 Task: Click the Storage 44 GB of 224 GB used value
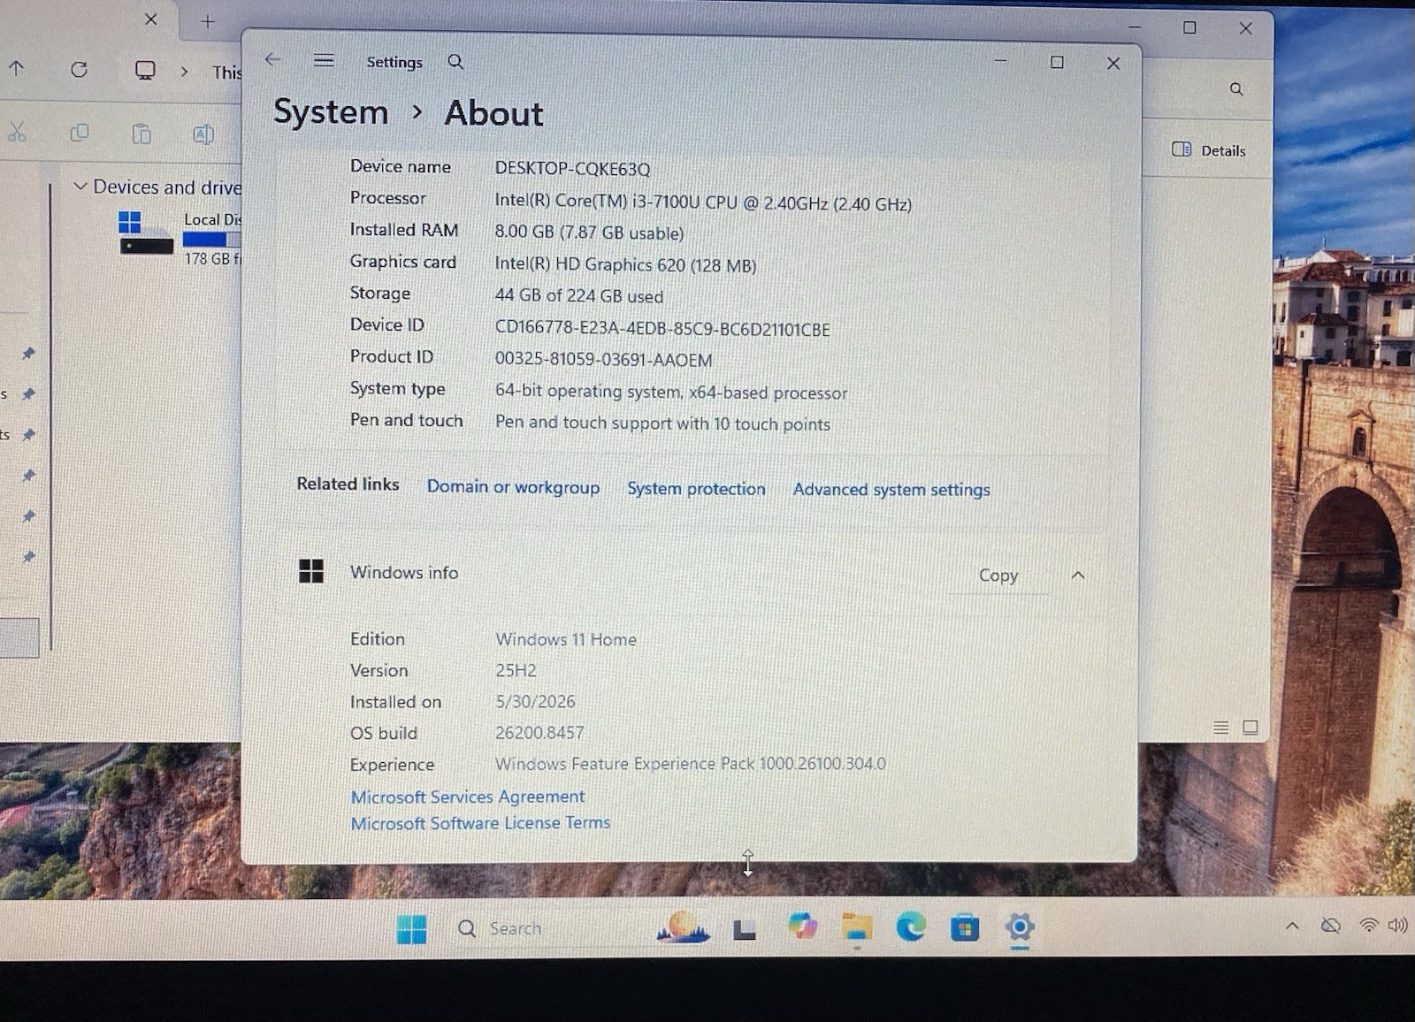579,296
